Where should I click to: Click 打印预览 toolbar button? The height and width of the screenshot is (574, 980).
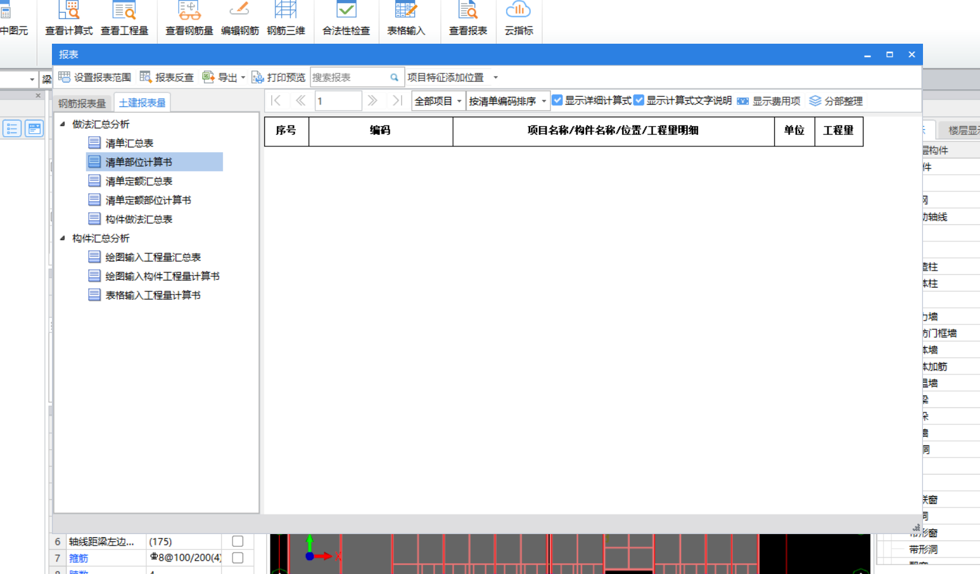278,77
